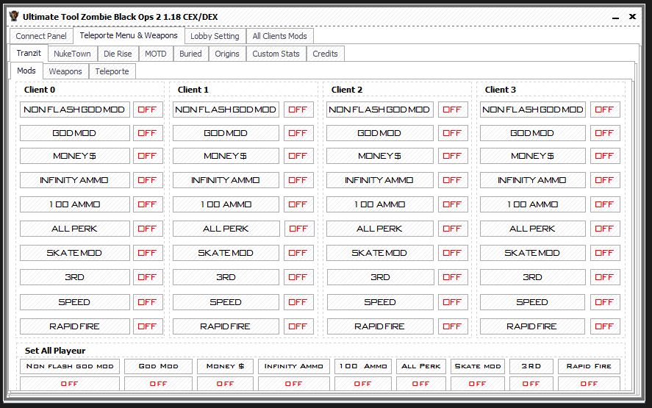652x408 pixels.
Task: Select the Buried map tab
Action: 190,54
